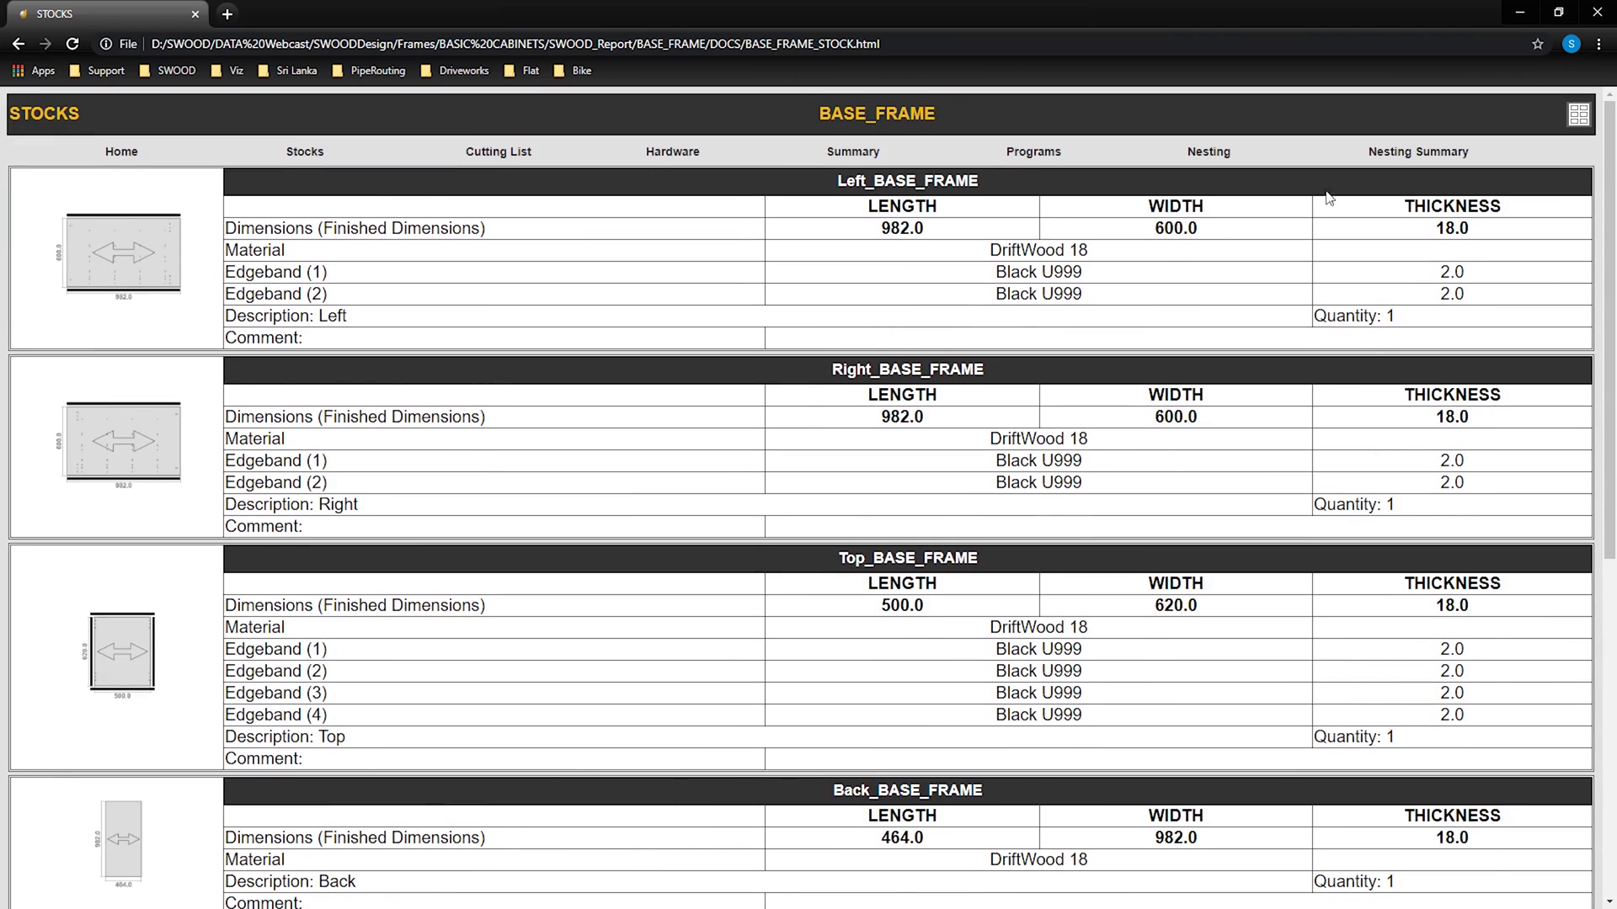Click the browser back arrow
Viewport: 1617px width, 909px height.
coord(19,44)
